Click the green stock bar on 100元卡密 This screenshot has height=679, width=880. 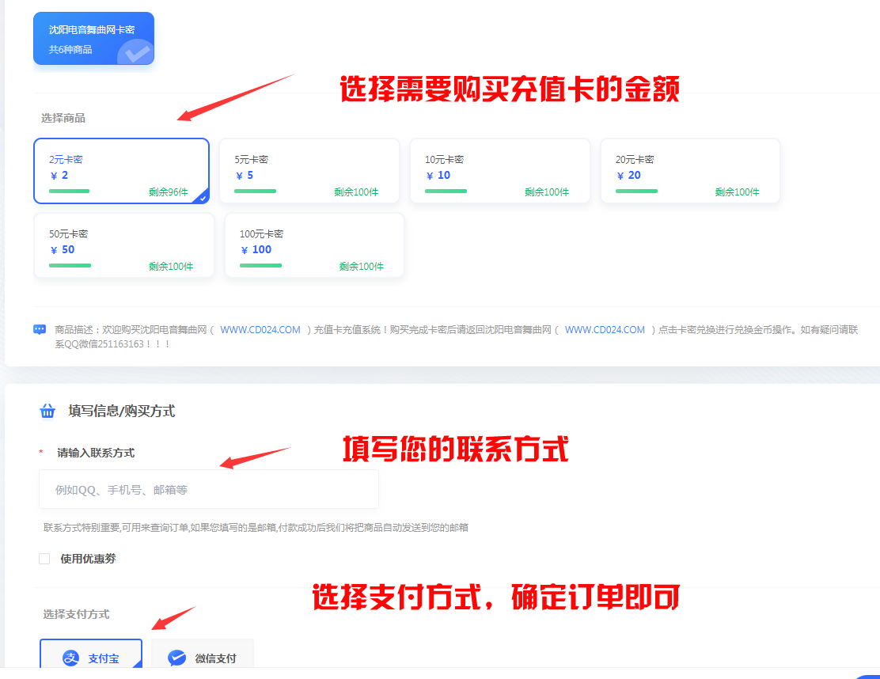(x=260, y=265)
